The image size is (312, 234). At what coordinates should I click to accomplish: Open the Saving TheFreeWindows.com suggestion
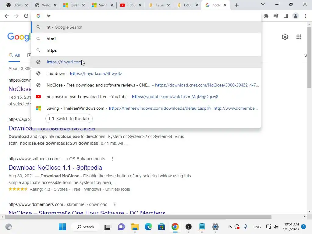click(x=146, y=108)
